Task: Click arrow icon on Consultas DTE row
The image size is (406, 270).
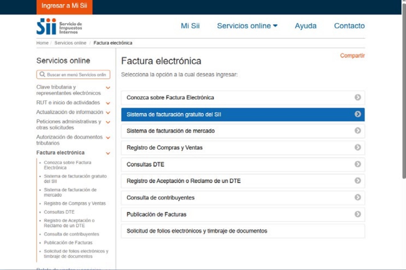Action: (358, 164)
